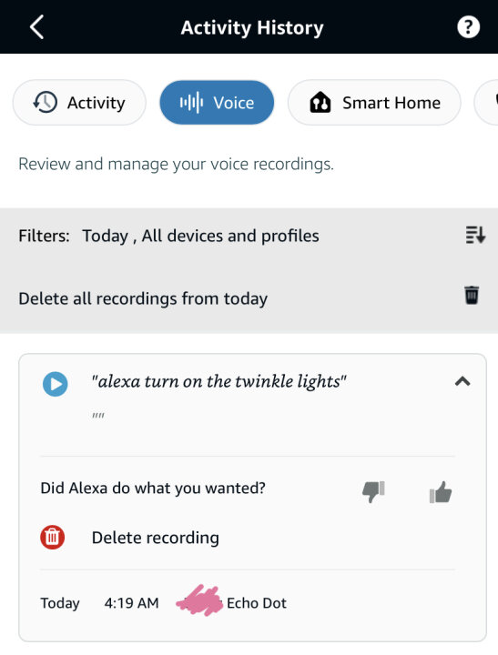Open help with the question mark icon

click(x=468, y=27)
